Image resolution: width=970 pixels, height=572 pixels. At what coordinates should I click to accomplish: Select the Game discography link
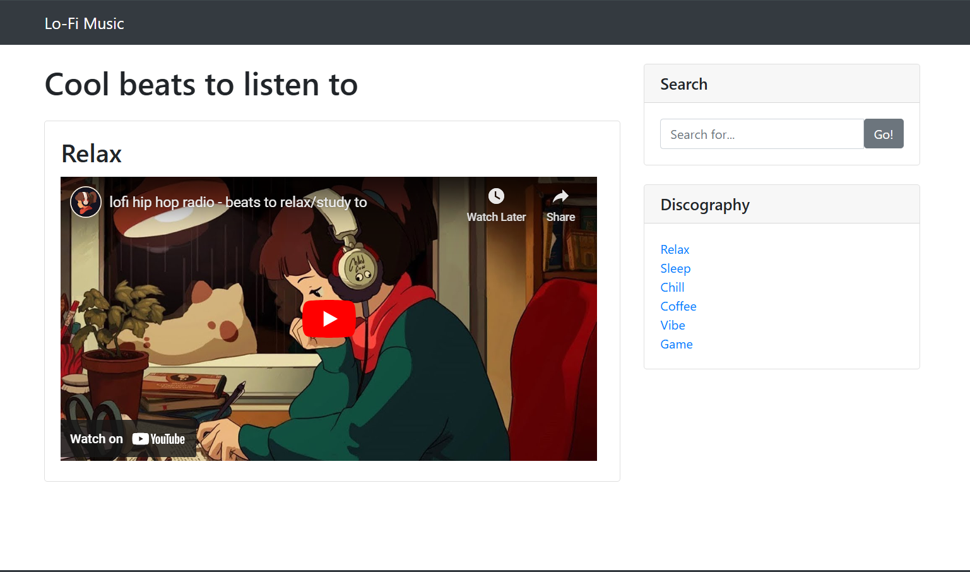[677, 344]
